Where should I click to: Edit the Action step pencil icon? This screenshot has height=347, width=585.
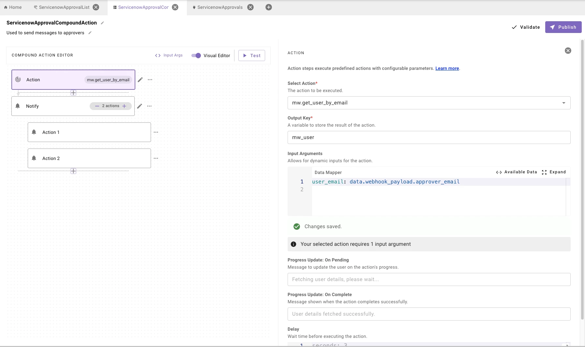140,80
